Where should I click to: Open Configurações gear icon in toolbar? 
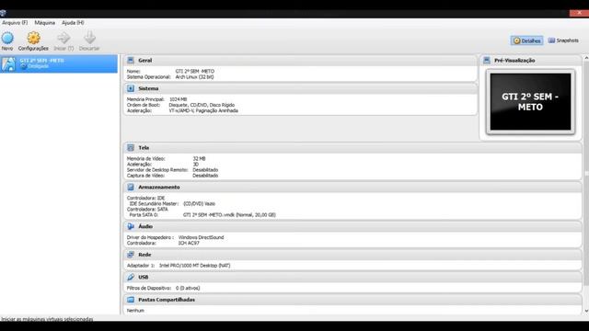pos(33,38)
